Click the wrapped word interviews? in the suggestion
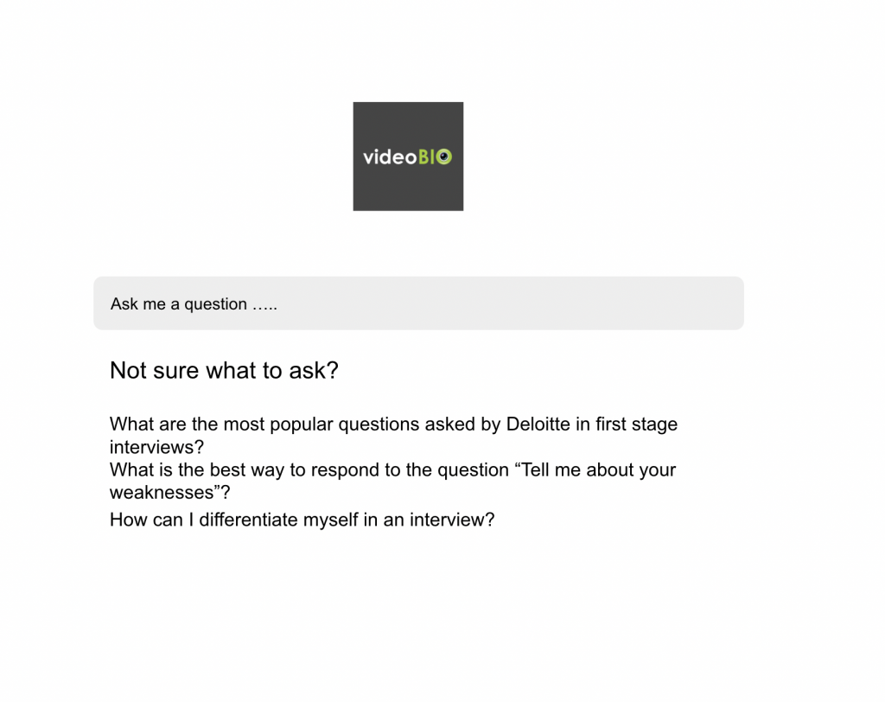Image resolution: width=885 pixels, height=702 pixels. coord(156,447)
